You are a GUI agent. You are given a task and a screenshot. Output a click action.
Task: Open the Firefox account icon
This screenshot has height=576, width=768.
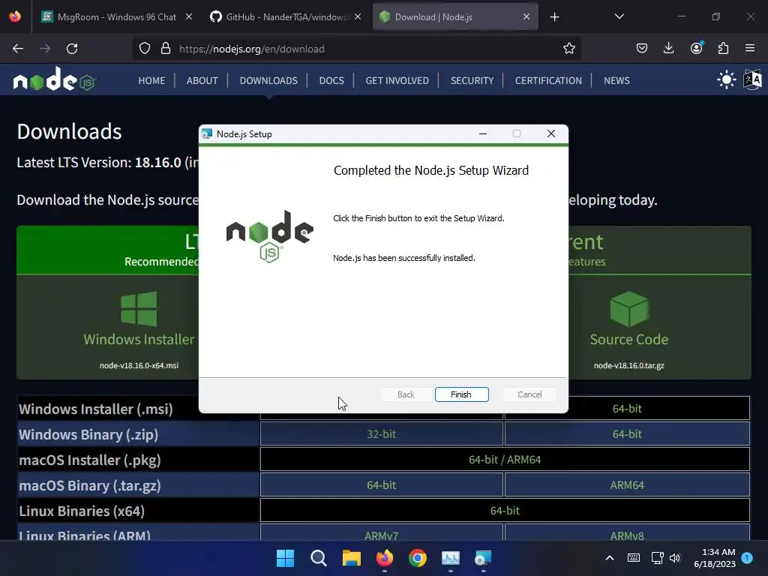coord(696,48)
